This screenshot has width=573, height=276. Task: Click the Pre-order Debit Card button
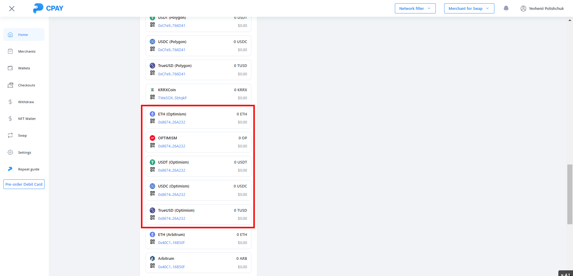[x=24, y=184]
